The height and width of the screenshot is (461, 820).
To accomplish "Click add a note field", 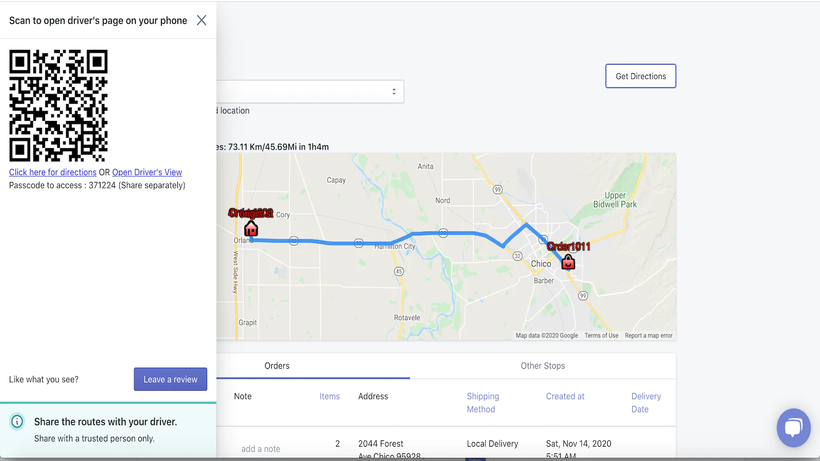I will click(x=261, y=449).
